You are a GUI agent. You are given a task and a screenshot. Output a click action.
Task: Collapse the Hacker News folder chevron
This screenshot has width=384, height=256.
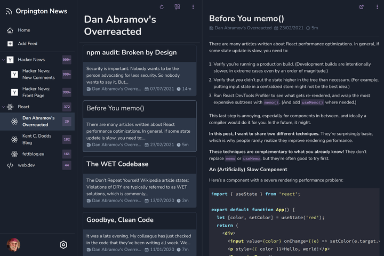pyautogui.click(x=3, y=60)
